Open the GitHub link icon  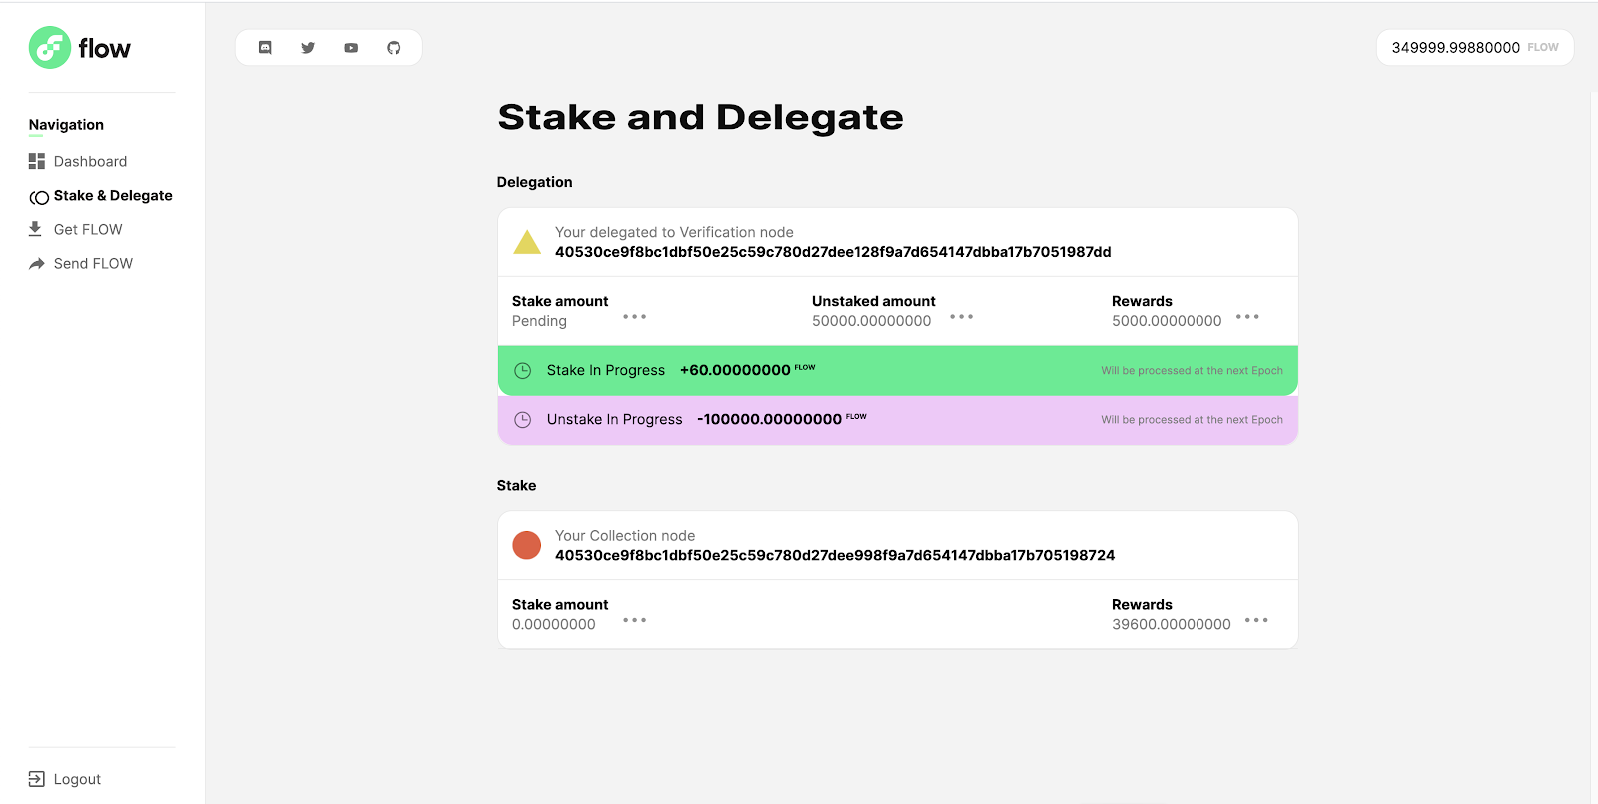394,48
